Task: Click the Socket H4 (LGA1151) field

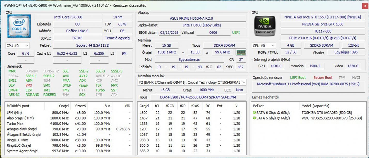Action: [x=93, y=45]
